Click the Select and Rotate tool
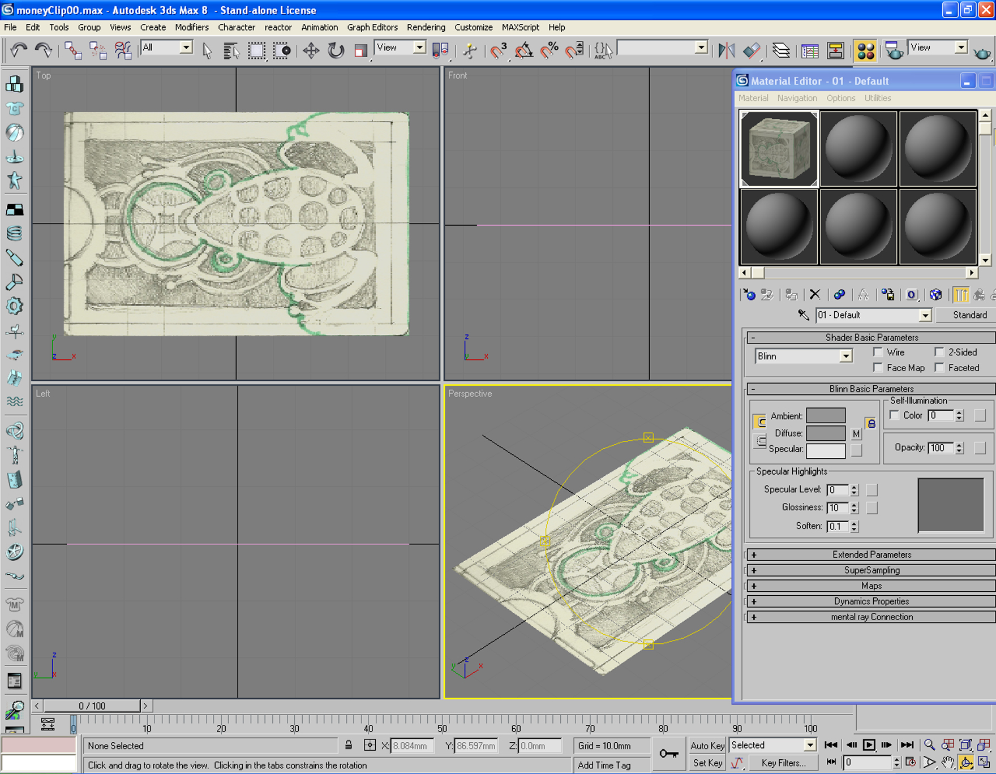996x774 pixels. point(336,51)
